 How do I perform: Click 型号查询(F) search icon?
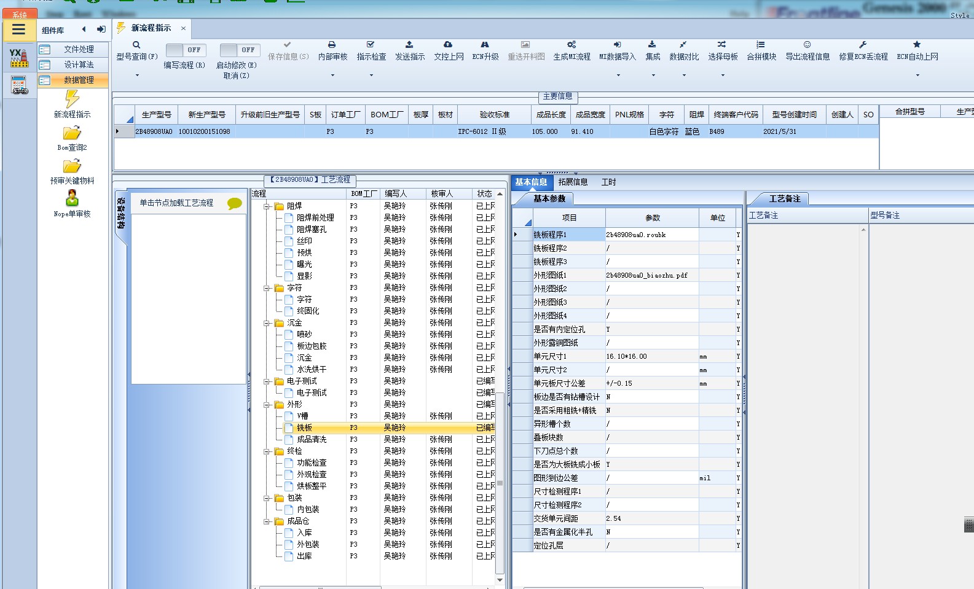tap(136, 45)
